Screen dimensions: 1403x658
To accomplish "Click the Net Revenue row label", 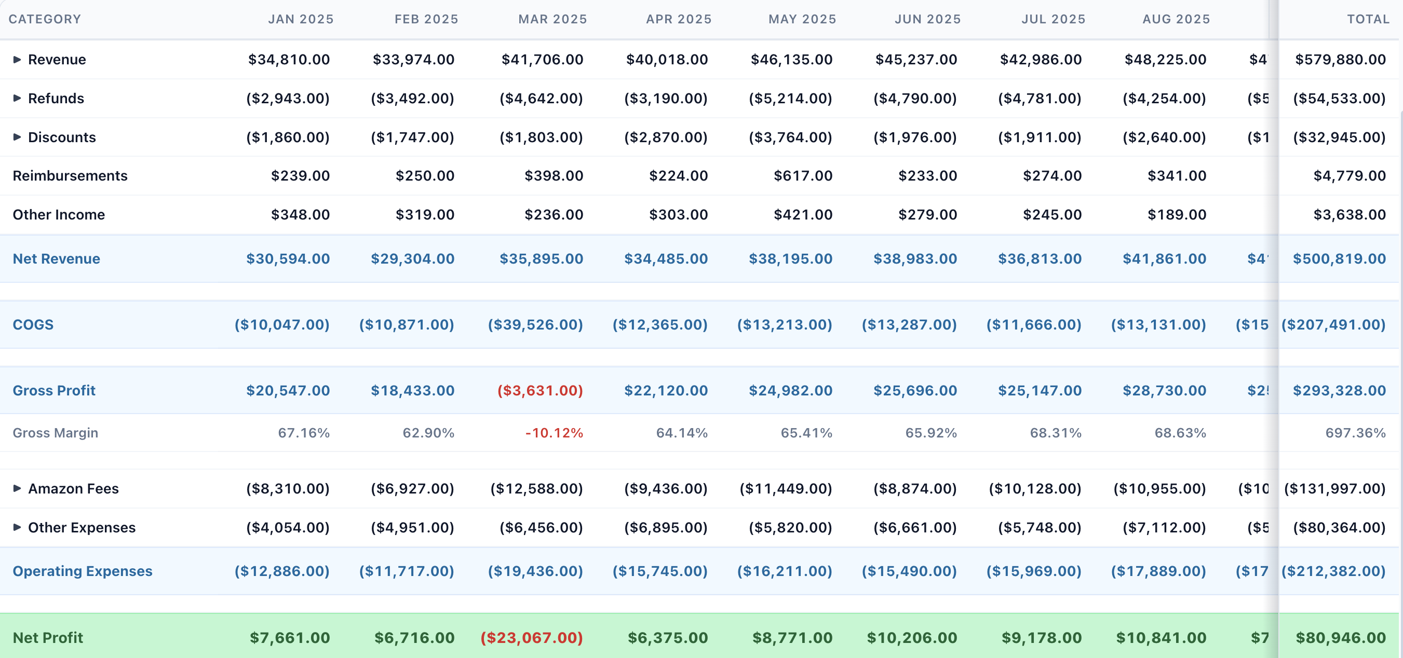I will tap(56, 258).
